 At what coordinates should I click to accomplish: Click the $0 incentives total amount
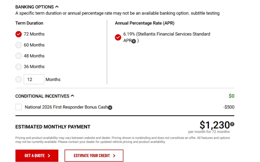[231, 96]
